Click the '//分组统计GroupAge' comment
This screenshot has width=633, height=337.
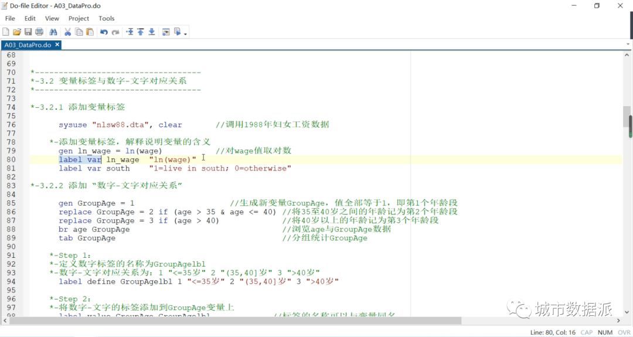tap(325, 238)
